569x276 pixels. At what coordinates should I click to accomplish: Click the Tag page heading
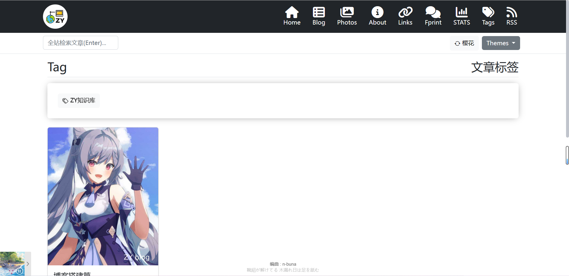tap(57, 67)
